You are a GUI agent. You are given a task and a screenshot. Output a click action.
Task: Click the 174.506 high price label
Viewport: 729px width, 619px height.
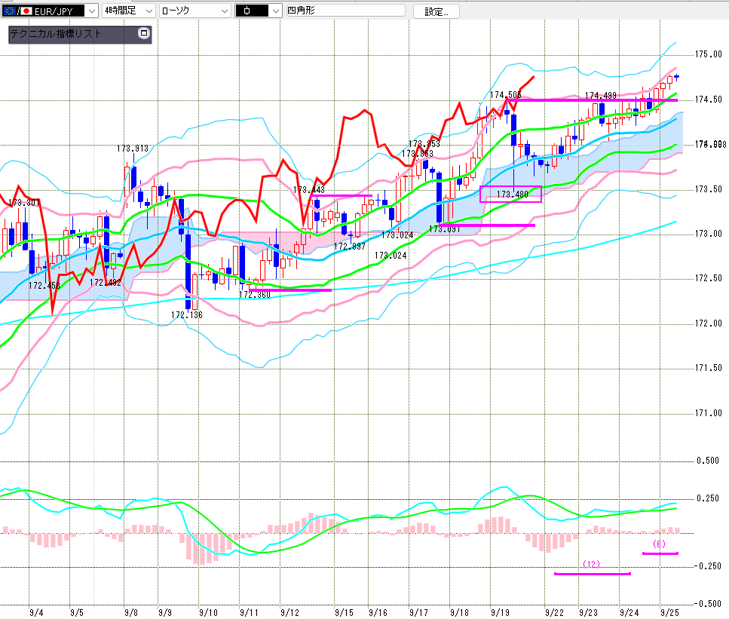tap(505, 94)
